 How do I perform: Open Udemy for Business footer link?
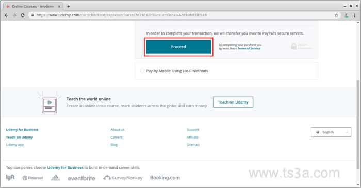point(22,130)
